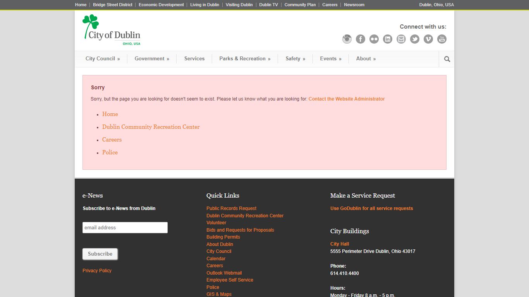Expand the Parks & Recreation menu
This screenshot has width=529, height=297.
[x=245, y=59]
